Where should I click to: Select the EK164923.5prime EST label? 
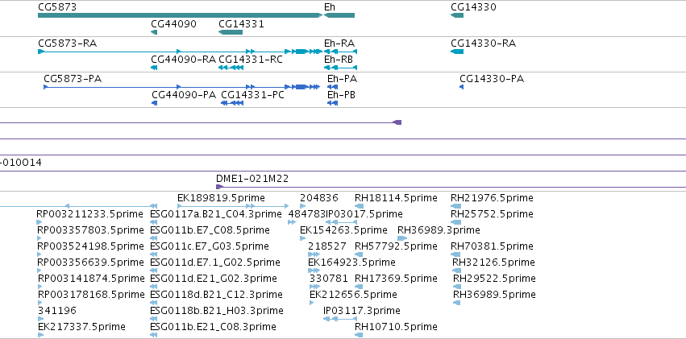[x=351, y=263]
